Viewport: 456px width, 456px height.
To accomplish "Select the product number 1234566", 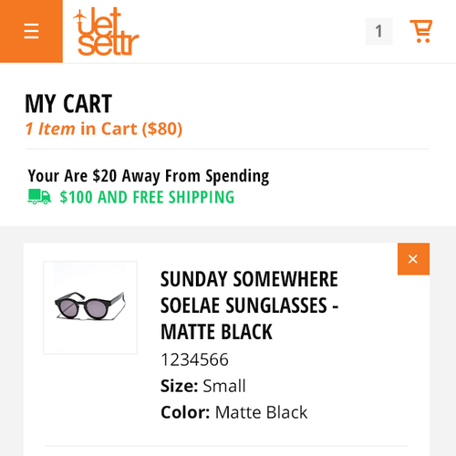I will tap(194, 359).
